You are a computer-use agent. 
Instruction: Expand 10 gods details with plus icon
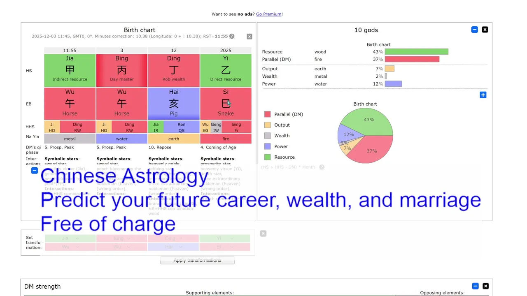click(x=483, y=95)
